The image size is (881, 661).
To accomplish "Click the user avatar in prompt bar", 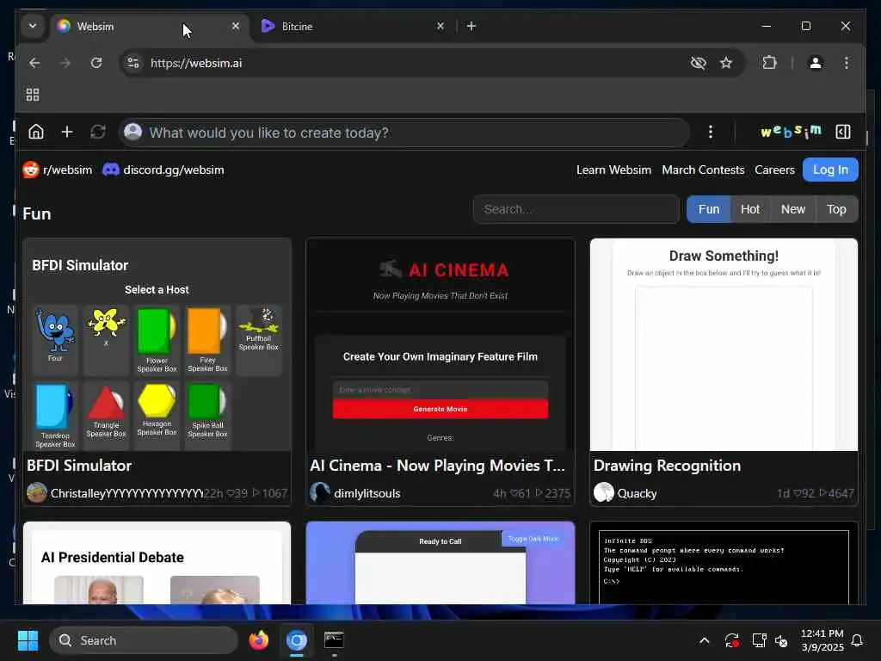I will (x=133, y=132).
